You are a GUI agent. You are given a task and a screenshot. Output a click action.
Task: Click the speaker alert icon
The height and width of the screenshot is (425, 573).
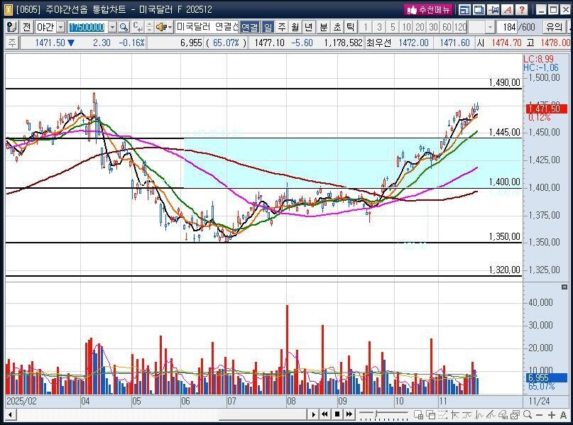pyautogui.click(x=161, y=27)
